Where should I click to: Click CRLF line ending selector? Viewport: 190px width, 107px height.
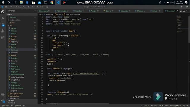(x=167, y=106)
